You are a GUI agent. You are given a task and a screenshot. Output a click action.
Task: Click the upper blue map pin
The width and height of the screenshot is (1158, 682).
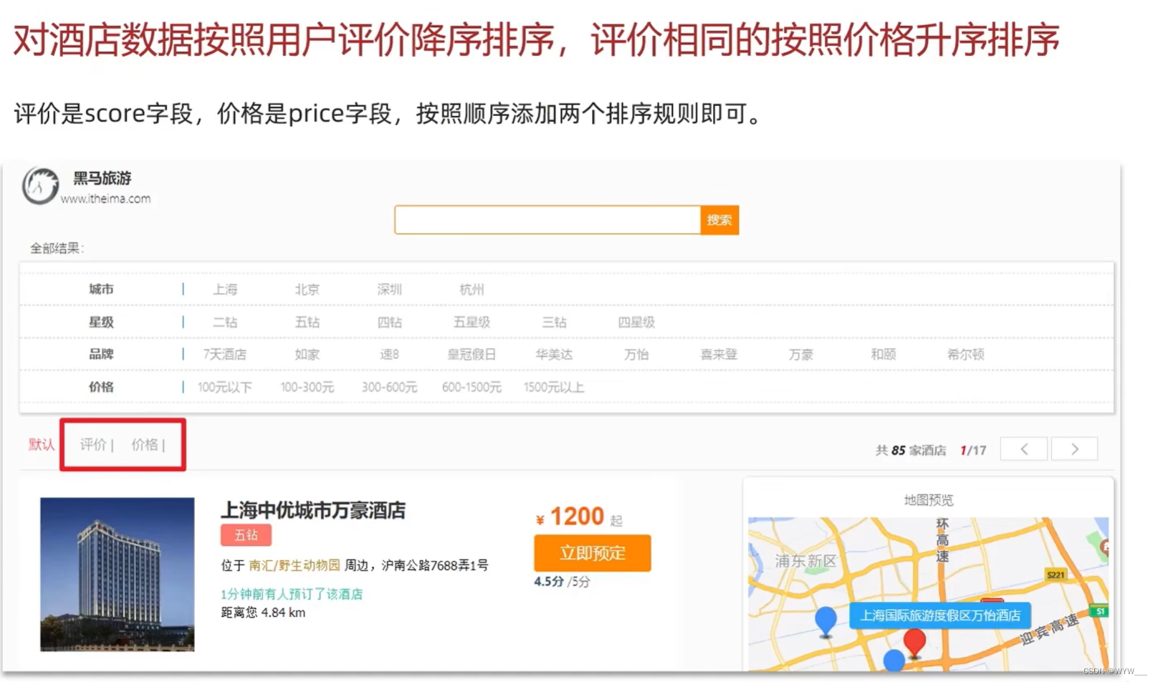[826, 621]
